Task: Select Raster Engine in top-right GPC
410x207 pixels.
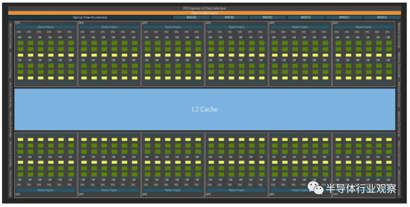Action: coord(364,27)
